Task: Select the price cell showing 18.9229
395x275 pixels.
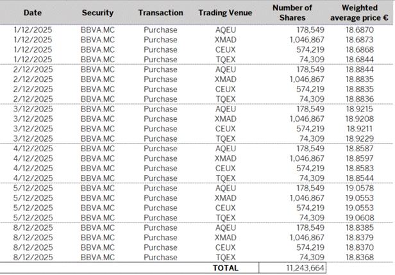Action: pos(360,138)
